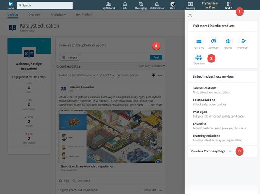Click Organic Reach: 268 impressions text
Image resolution: width=260 pixels, height=194 pixels.
click(78, 190)
